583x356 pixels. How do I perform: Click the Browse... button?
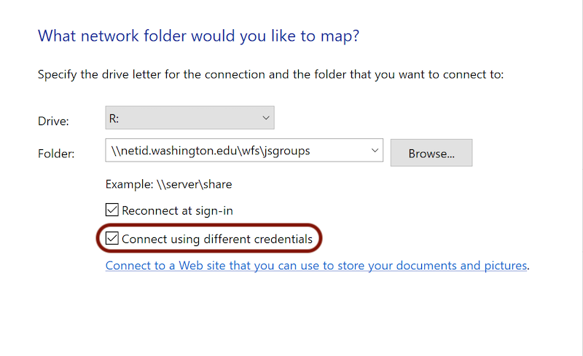click(x=431, y=153)
